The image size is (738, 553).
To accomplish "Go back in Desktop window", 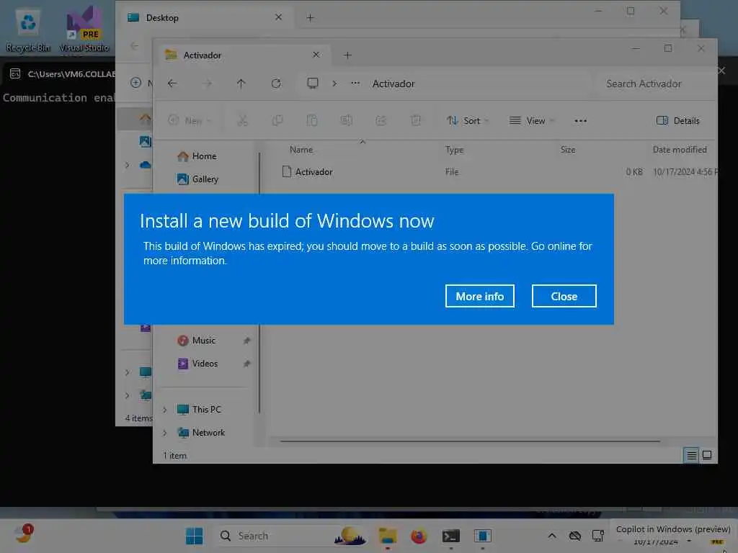I will coord(135,45).
